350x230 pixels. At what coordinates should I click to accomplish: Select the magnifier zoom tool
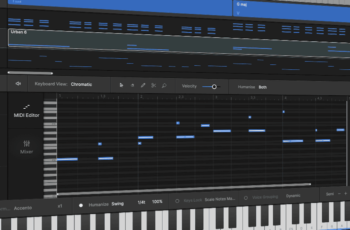click(x=164, y=85)
